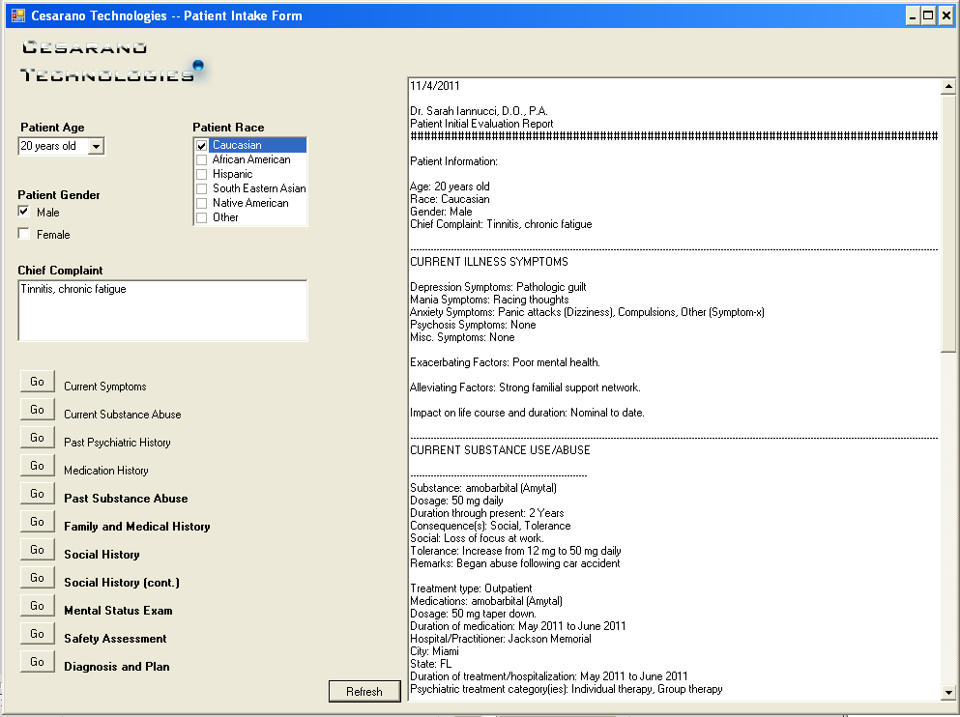Check the Native American option
Viewport: 960px width, 717px height.
(202, 203)
